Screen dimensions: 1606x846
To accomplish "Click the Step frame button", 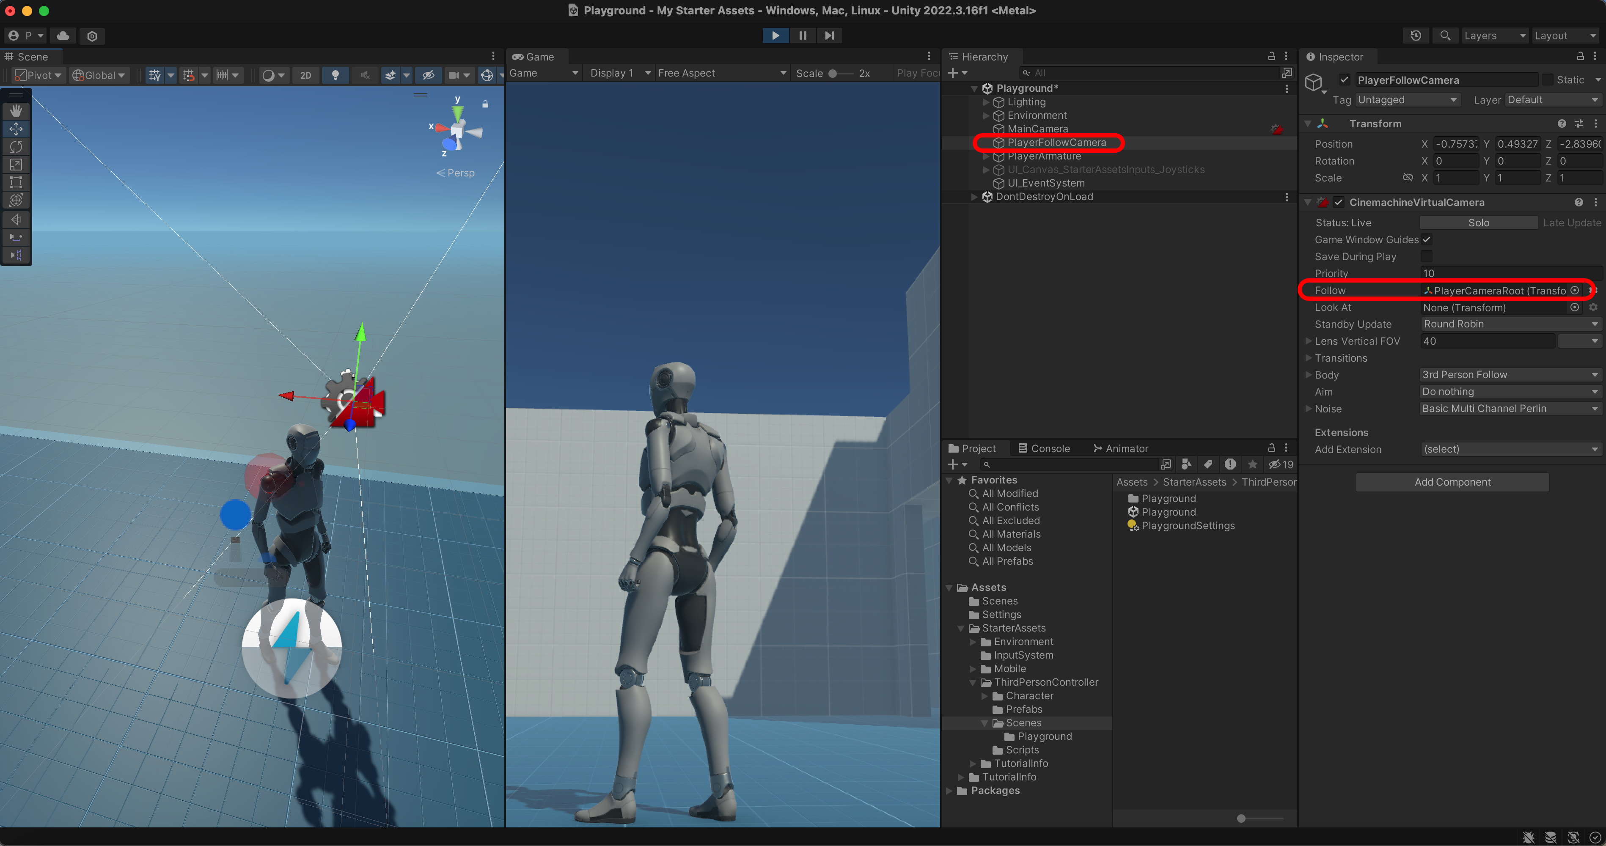I will point(829,36).
